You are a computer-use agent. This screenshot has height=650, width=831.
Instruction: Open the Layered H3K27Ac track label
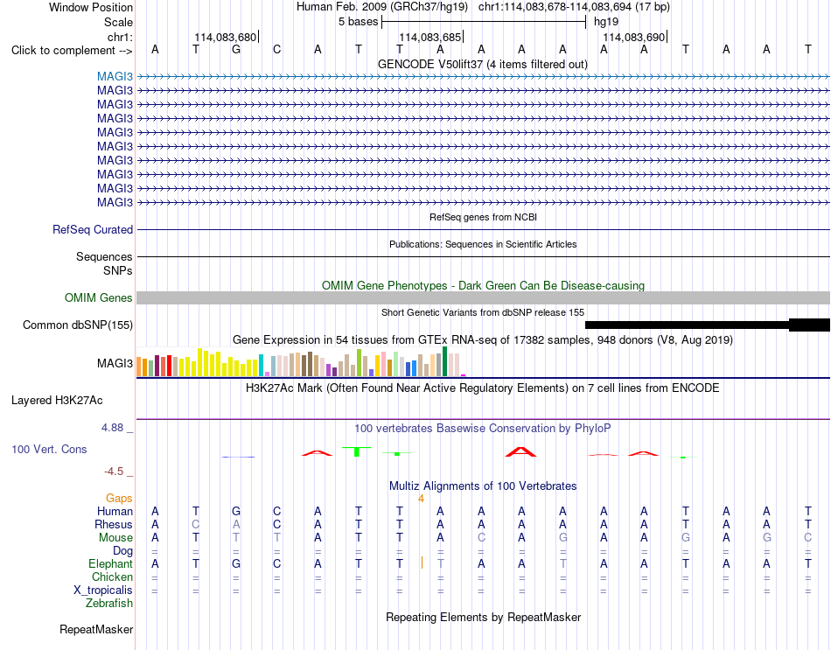point(57,401)
